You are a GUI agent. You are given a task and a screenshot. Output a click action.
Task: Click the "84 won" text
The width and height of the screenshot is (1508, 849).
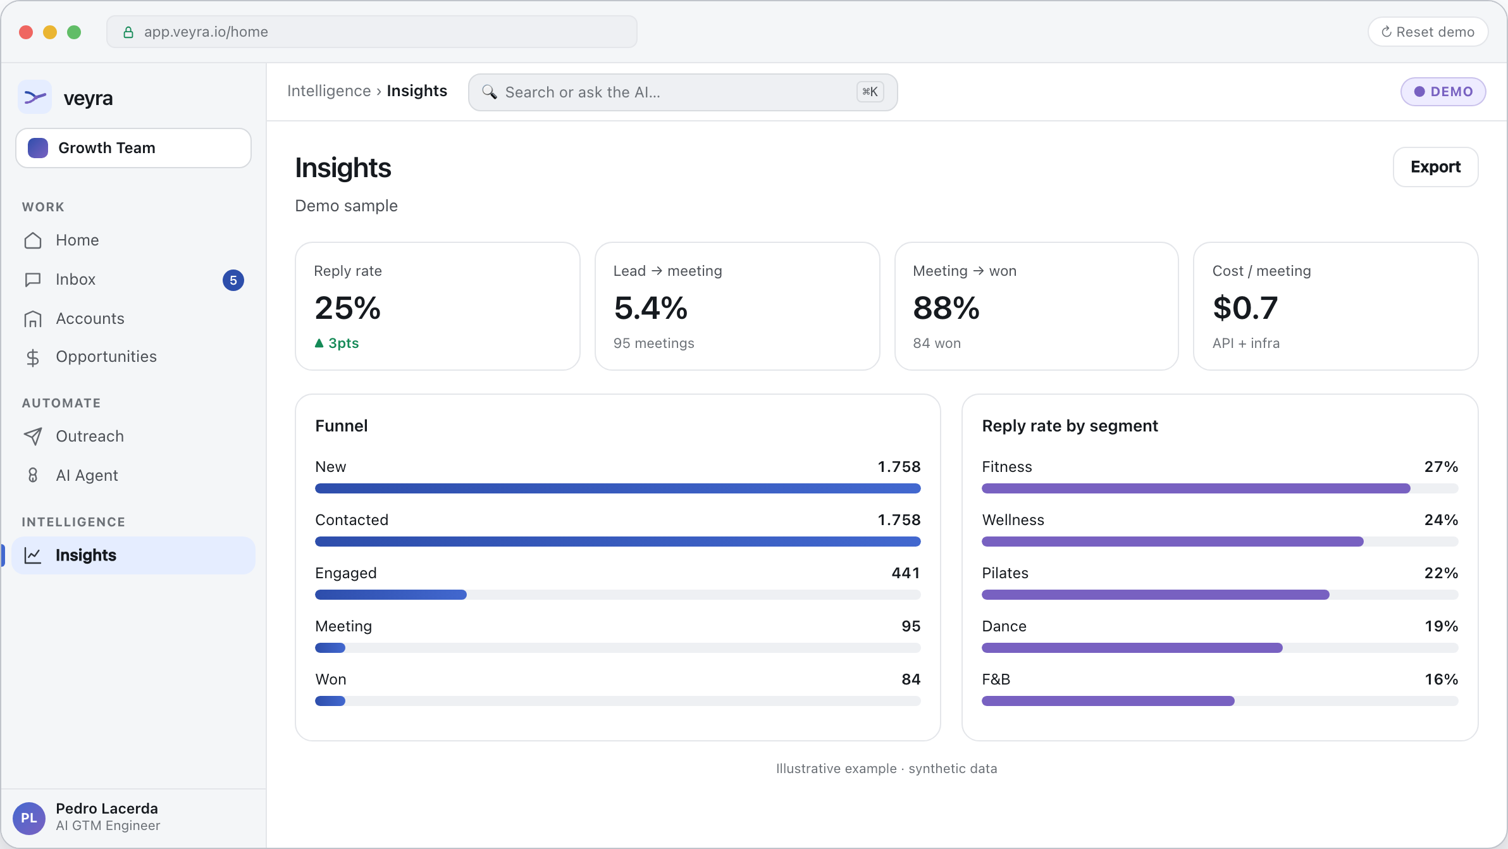click(x=937, y=343)
